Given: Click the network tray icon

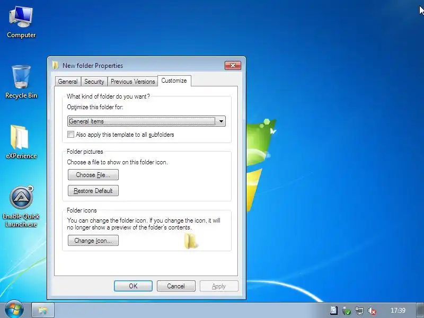Looking at the screenshot, I should pyautogui.click(x=359, y=311).
